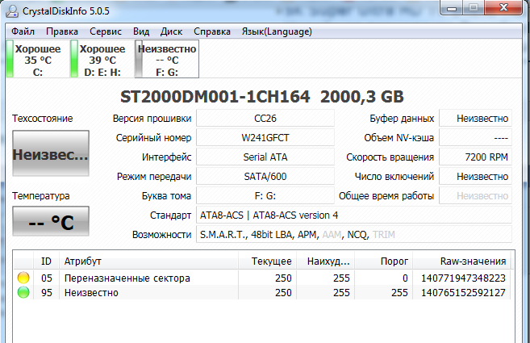
Task: Click the yellow status dot for attribute 05
Action: (x=23, y=278)
